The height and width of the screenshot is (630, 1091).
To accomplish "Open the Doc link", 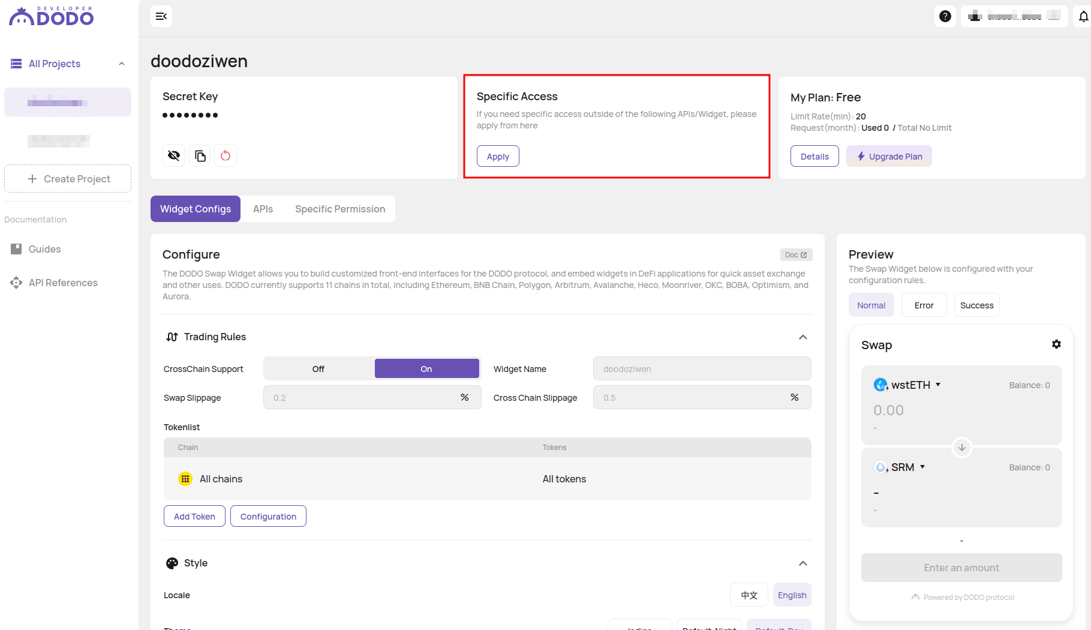I will click(796, 255).
